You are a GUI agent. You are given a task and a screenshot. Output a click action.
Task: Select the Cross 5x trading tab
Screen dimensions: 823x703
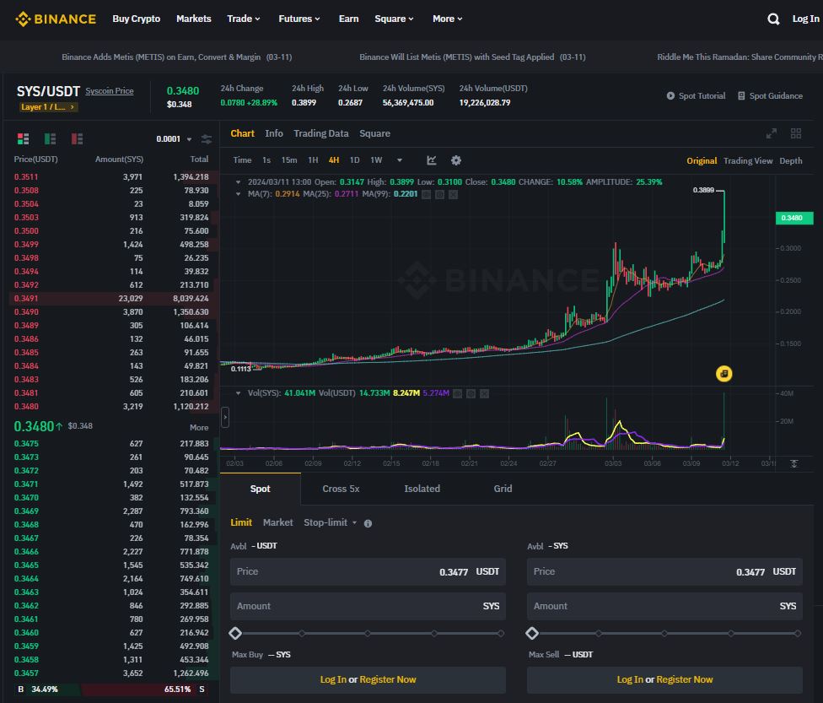341,489
